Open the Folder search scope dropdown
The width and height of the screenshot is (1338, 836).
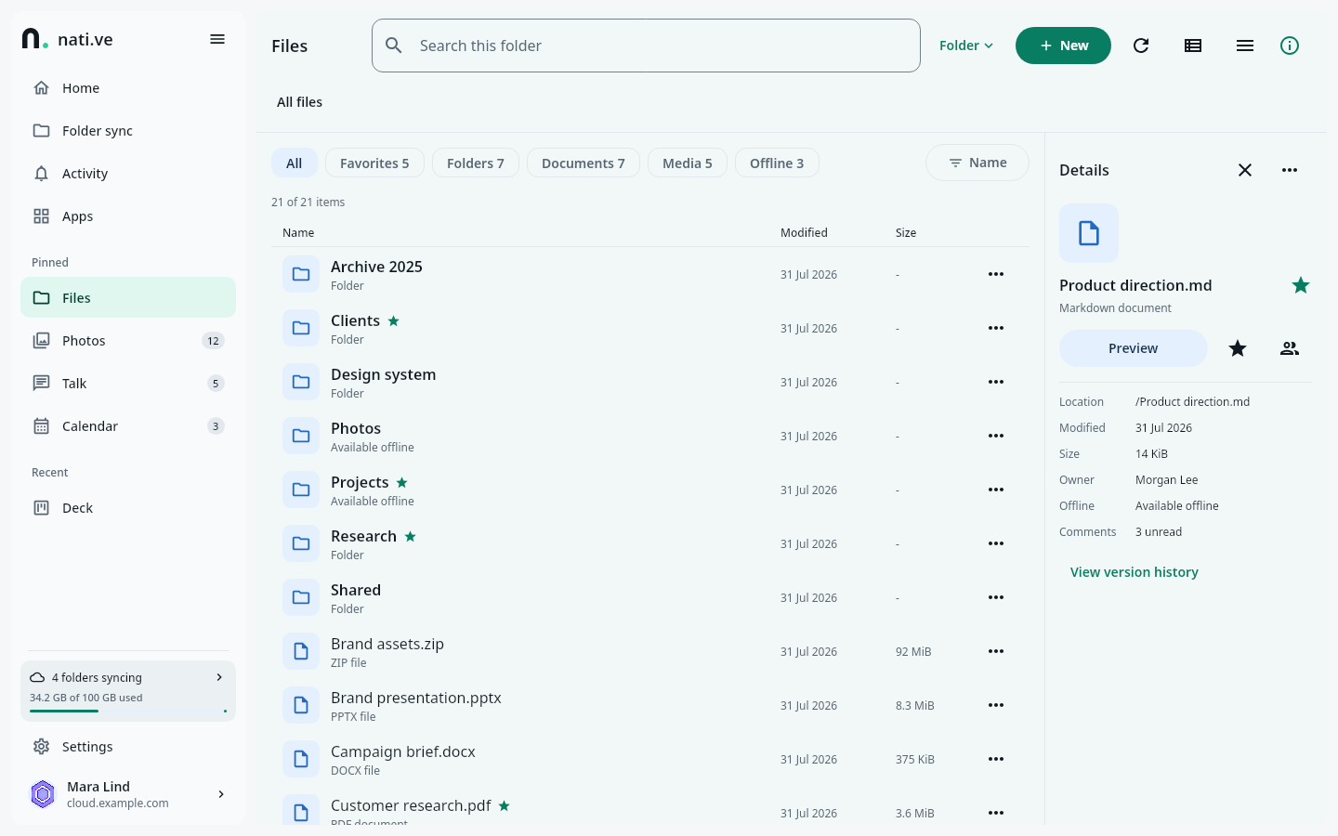click(966, 46)
